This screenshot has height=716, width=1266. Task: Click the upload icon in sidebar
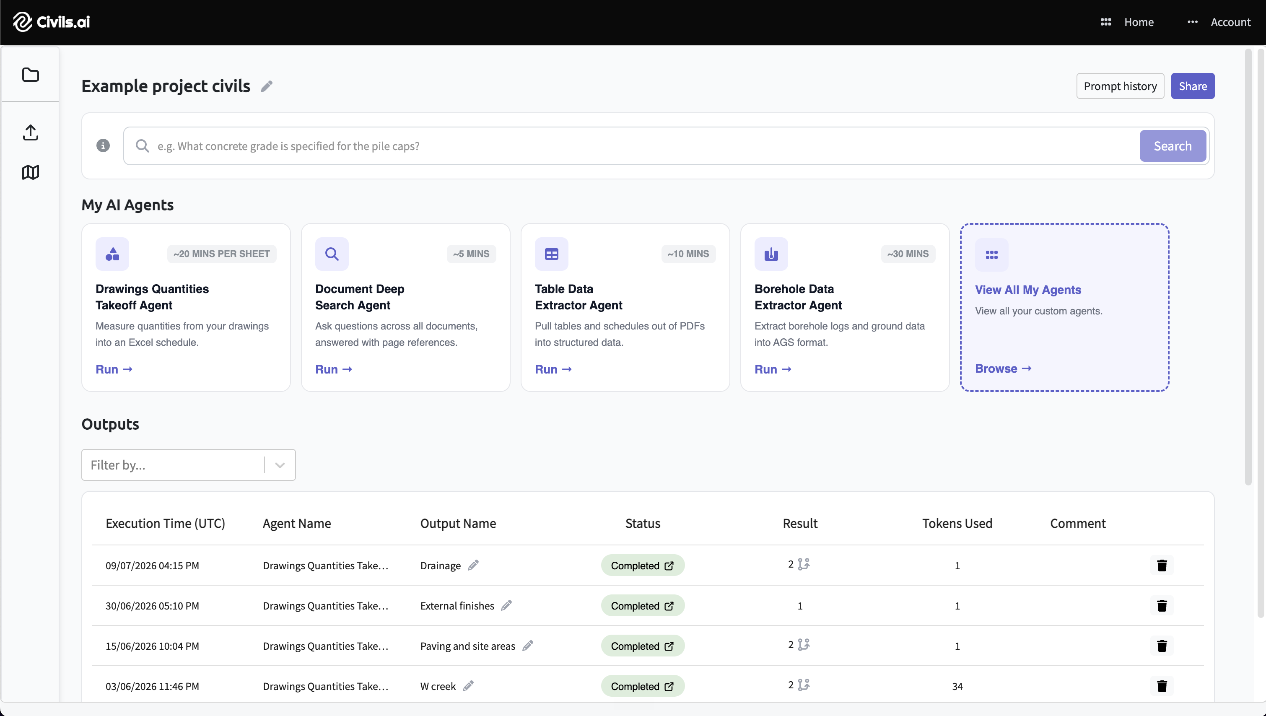pyautogui.click(x=31, y=132)
